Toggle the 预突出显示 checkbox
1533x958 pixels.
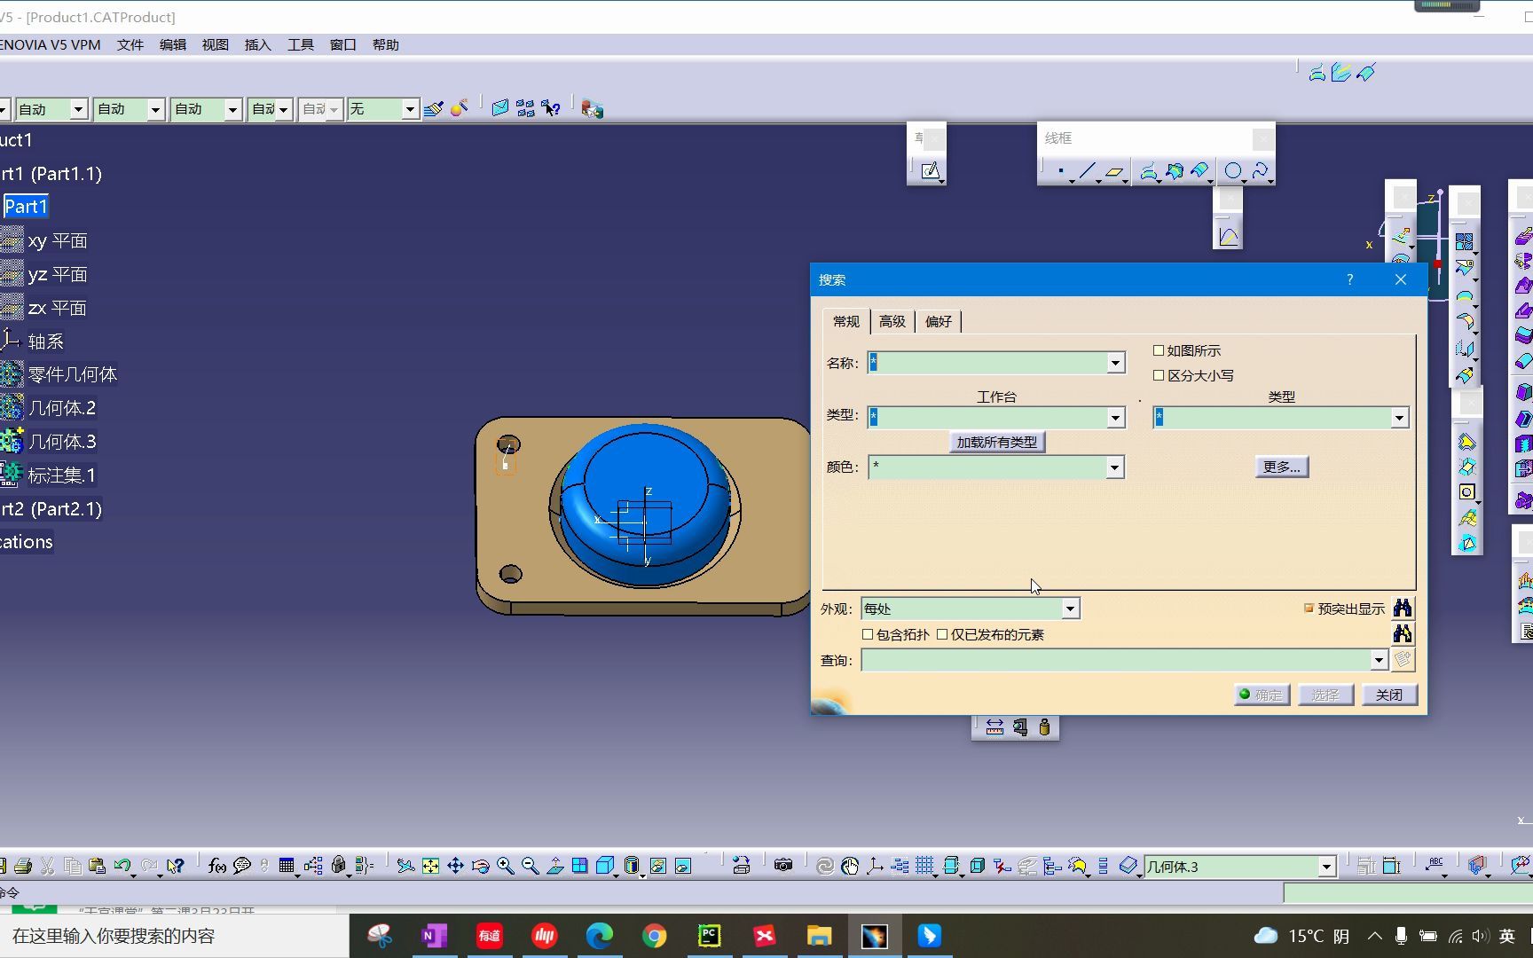point(1309,609)
